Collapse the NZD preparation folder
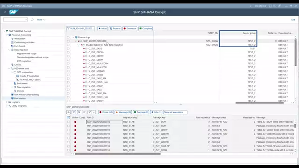Viewport: 299px width, 168px height. (12, 72)
